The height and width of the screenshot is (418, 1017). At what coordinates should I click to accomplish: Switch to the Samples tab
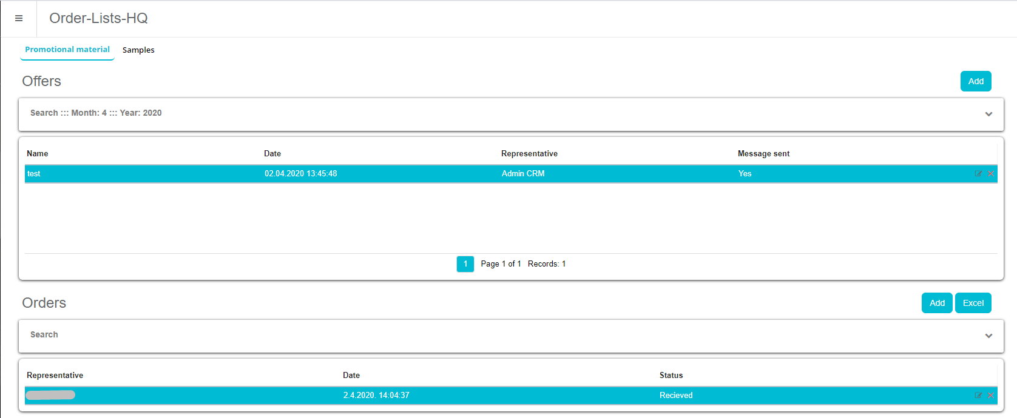[x=138, y=50]
